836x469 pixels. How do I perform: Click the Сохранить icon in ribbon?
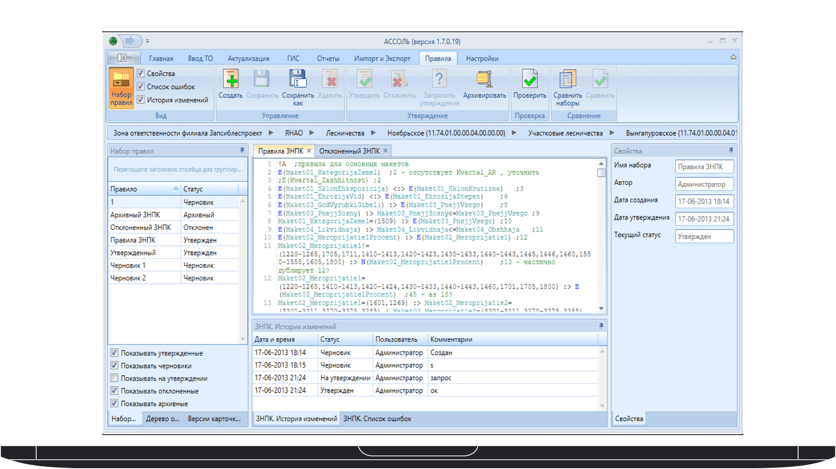point(262,85)
